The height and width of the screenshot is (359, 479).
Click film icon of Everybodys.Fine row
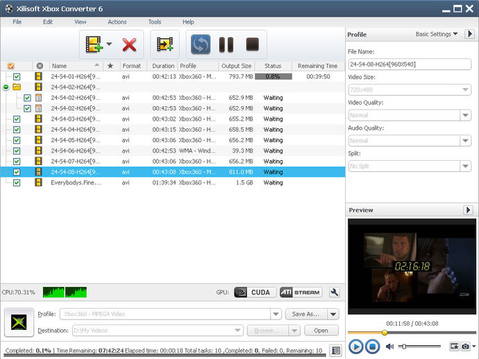point(38,182)
